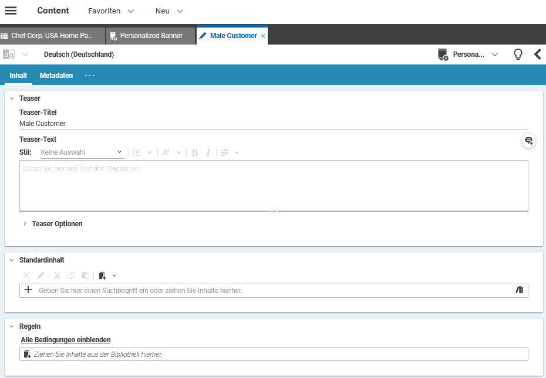
Task: Collapse sidebar using the left arrow icon
Action: (538, 55)
